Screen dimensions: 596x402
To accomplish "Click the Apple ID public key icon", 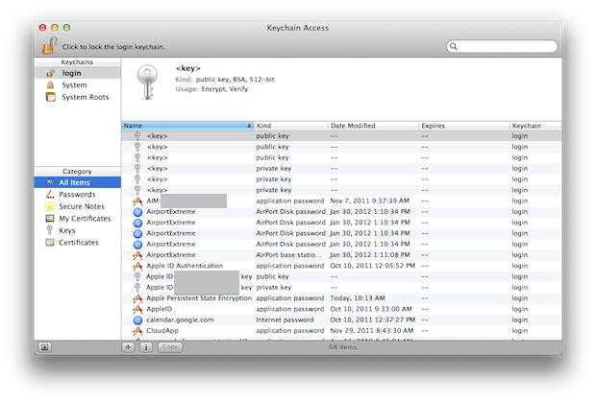I will [137, 276].
